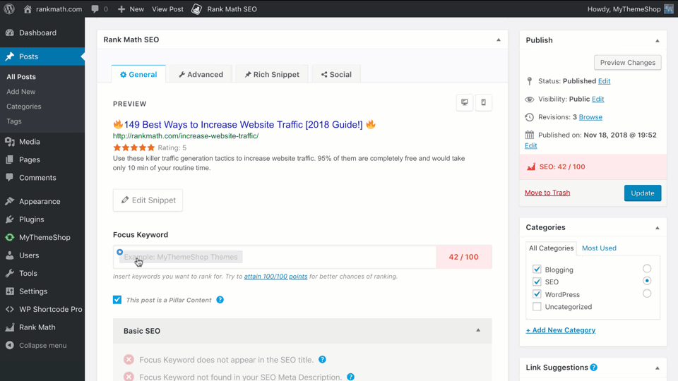Click the Comments sidebar icon
Viewport: 678px width, 381px height.
[x=9, y=178]
